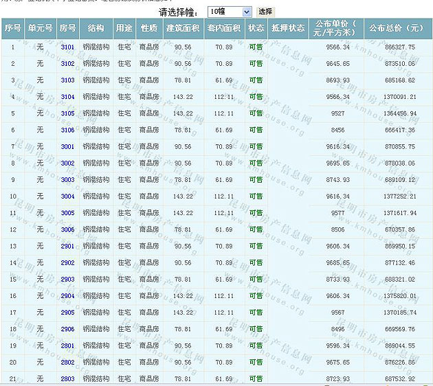
Task: Open room 3005 link
Action: [67, 213]
